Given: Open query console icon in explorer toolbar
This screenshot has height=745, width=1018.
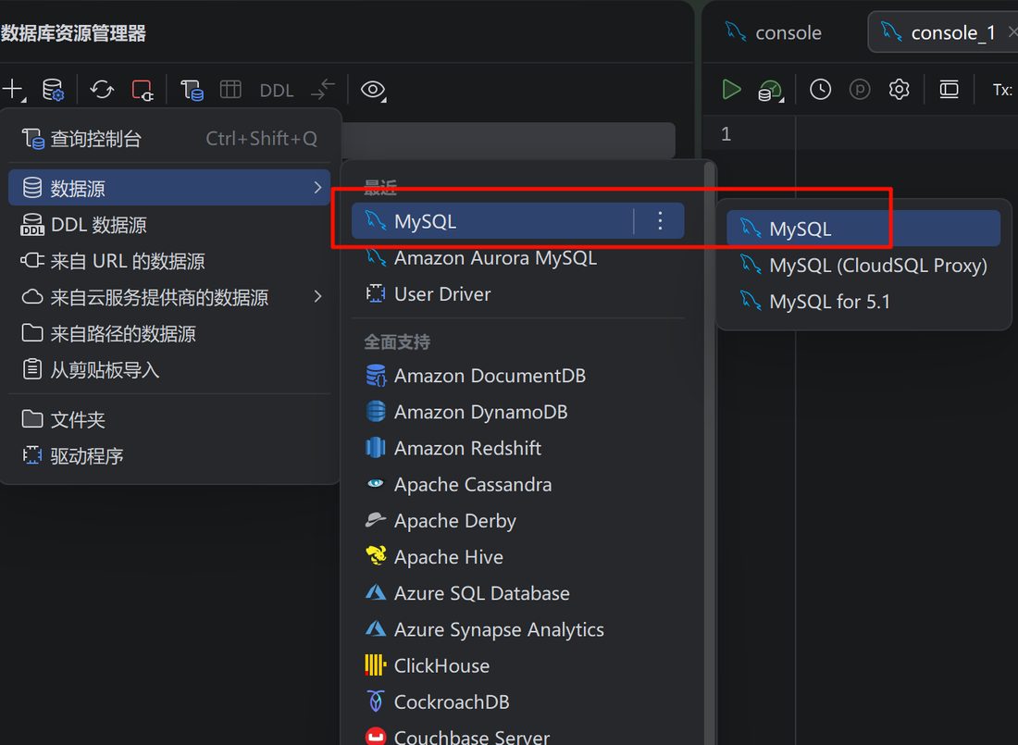Looking at the screenshot, I should click(192, 90).
